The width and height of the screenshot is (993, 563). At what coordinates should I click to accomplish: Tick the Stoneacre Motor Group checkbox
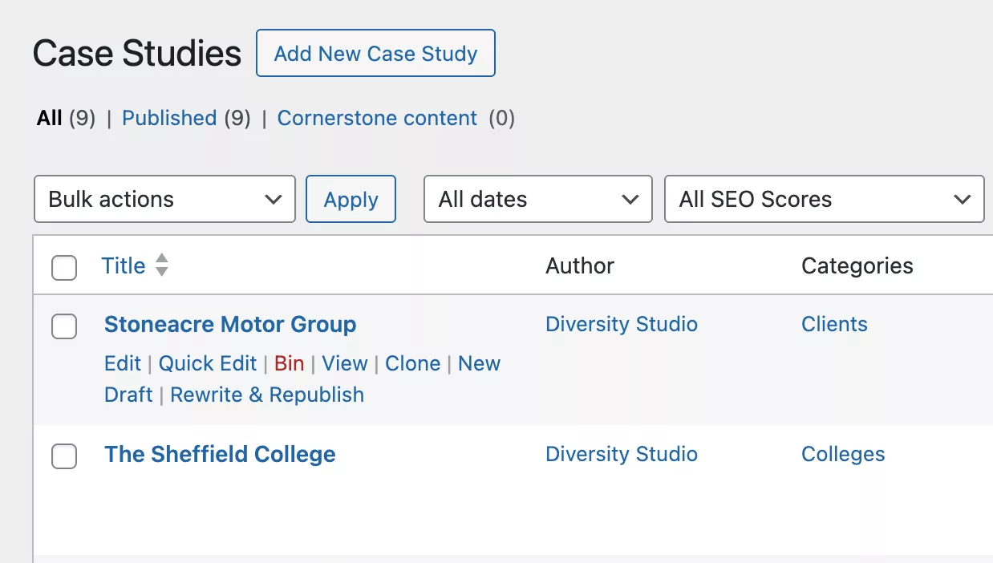pos(64,326)
